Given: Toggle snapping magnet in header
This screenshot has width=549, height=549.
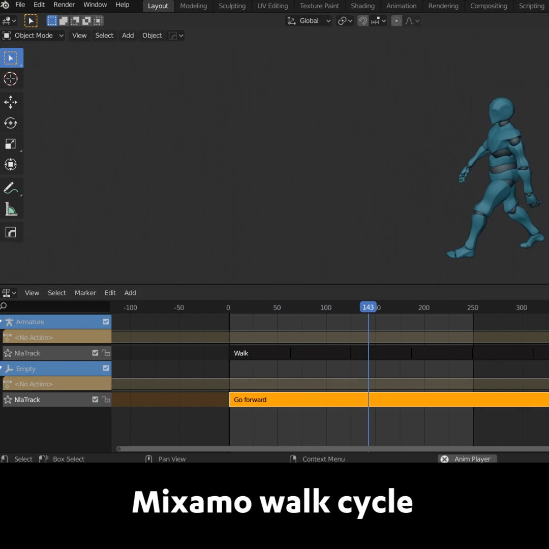Looking at the screenshot, I should click(x=363, y=21).
